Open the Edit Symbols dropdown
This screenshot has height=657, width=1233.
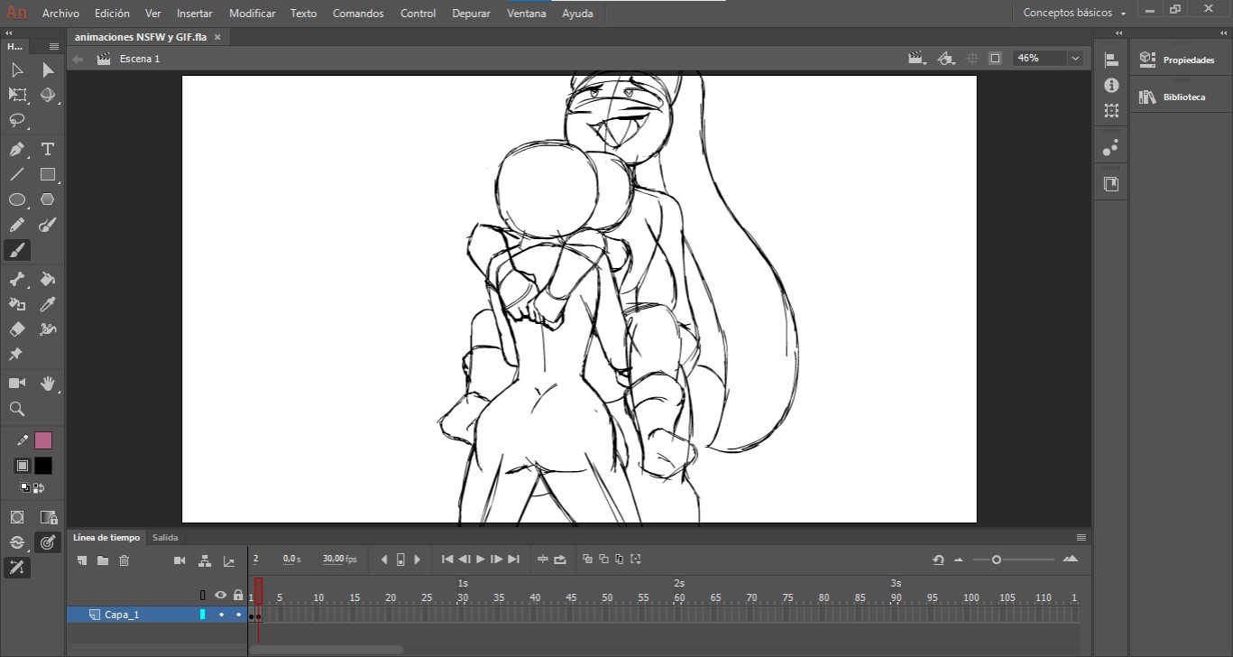click(x=945, y=58)
